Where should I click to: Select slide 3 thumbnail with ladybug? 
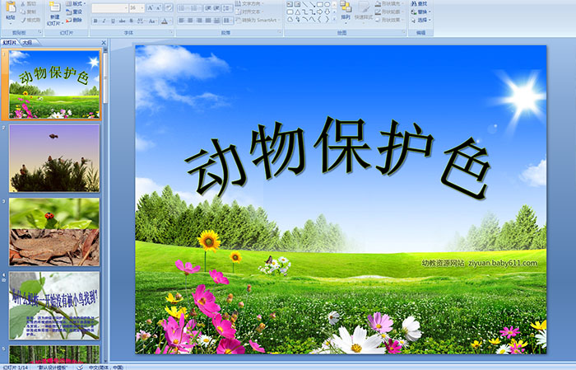click(54, 232)
